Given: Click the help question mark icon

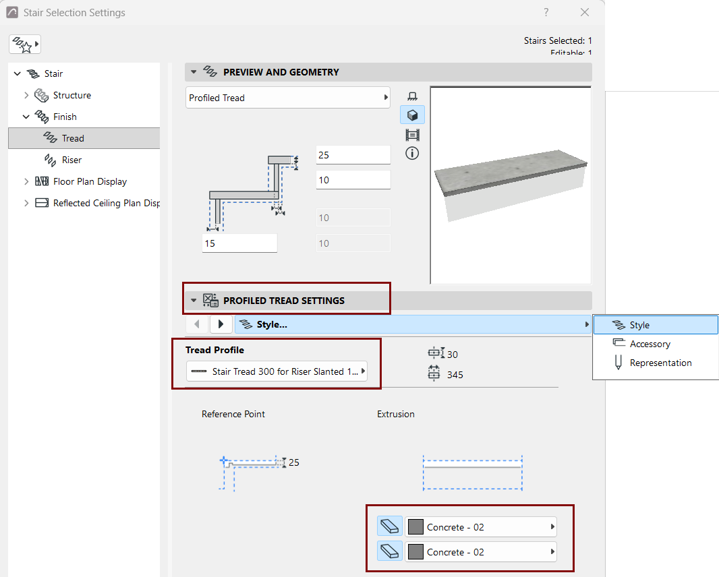Looking at the screenshot, I should pos(546,12).
